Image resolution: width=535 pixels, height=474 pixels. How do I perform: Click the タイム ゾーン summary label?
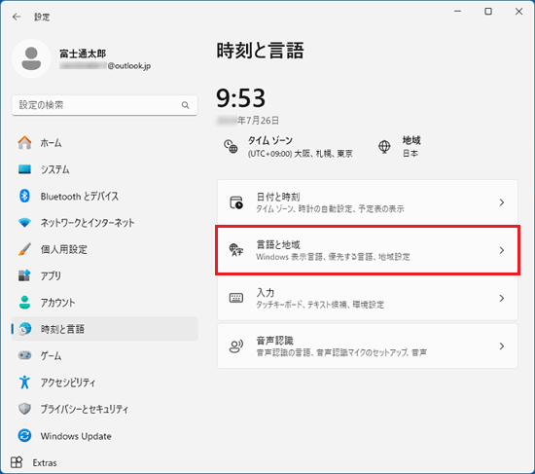point(269,140)
